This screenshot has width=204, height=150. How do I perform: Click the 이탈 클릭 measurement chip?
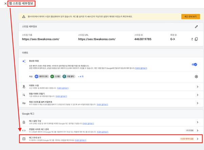click(69, 77)
